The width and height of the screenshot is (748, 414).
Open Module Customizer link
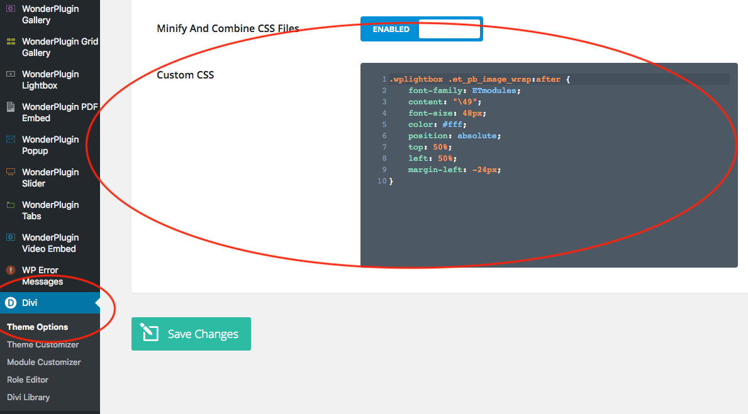[44, 362]
